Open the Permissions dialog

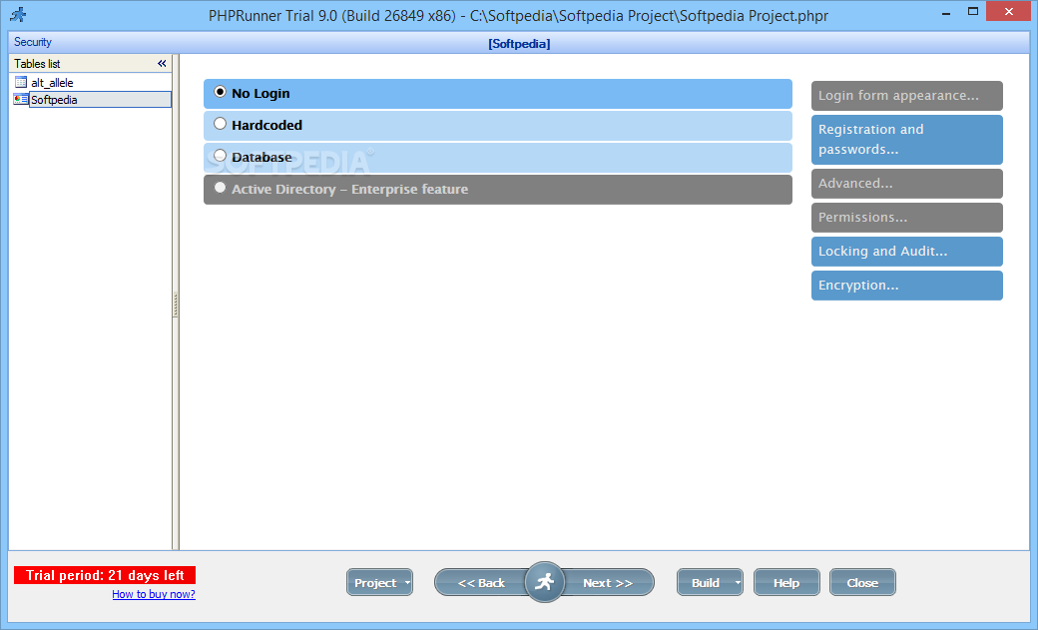[x=907, y=218]
